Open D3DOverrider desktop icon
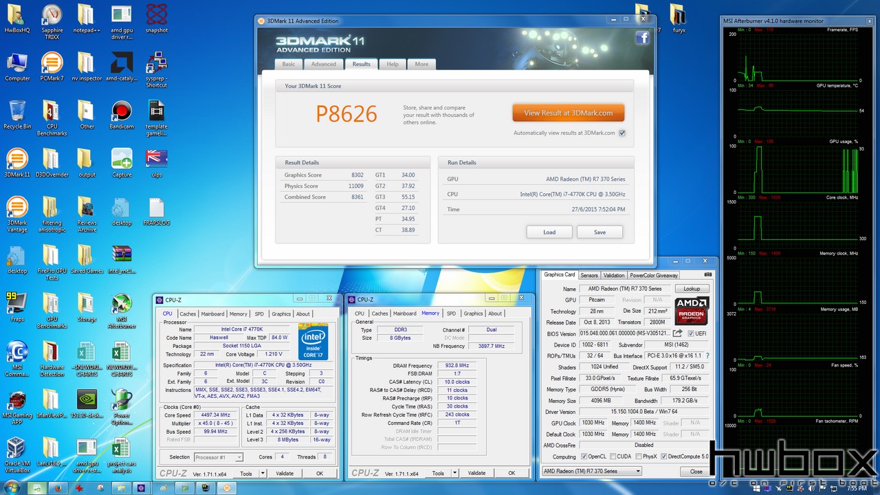Image resolution: width=880 pixels, height=495 pixels. click(x=52, y=163)
